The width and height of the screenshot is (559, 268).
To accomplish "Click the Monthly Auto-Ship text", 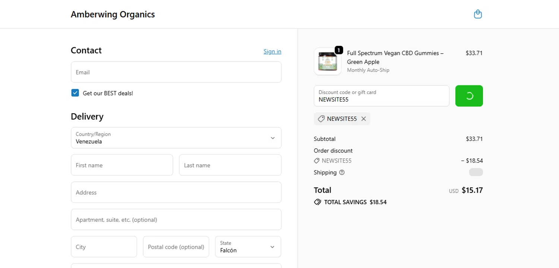I will tap(368, 70).
